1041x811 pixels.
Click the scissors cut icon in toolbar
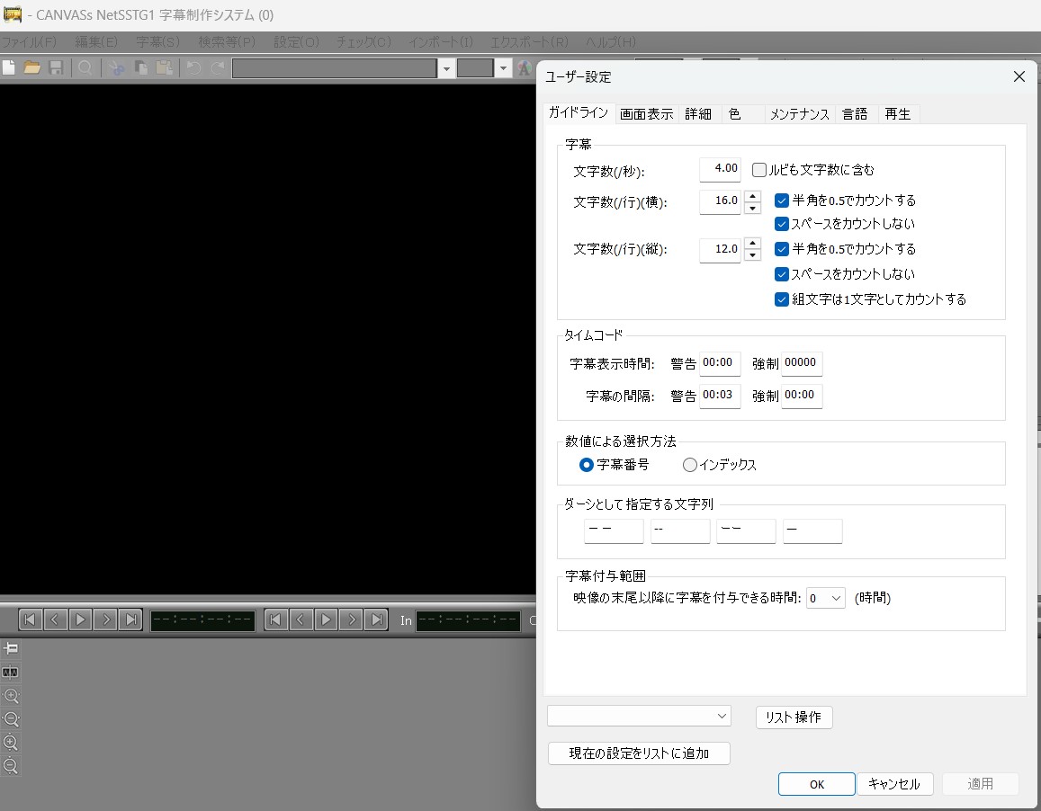pyautogui.click(x=117, y=68)
